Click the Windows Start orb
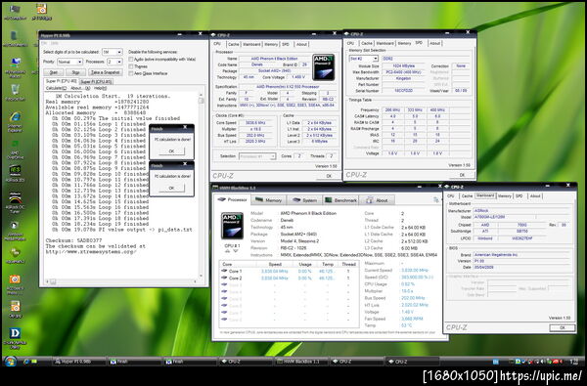This screenshot has height=386, width=587. 10,362
